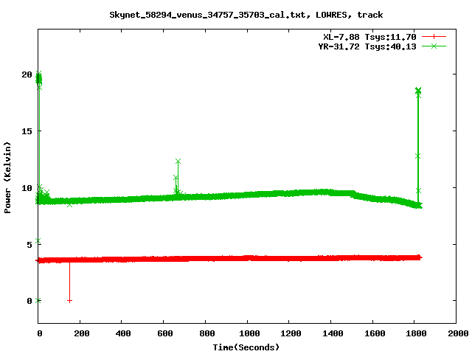
Task: Click legend entry YR-31.72 Tsys:40.13
Action: tap(367, 46)
